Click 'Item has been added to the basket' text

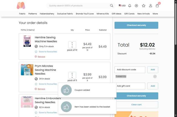(92, 107)
